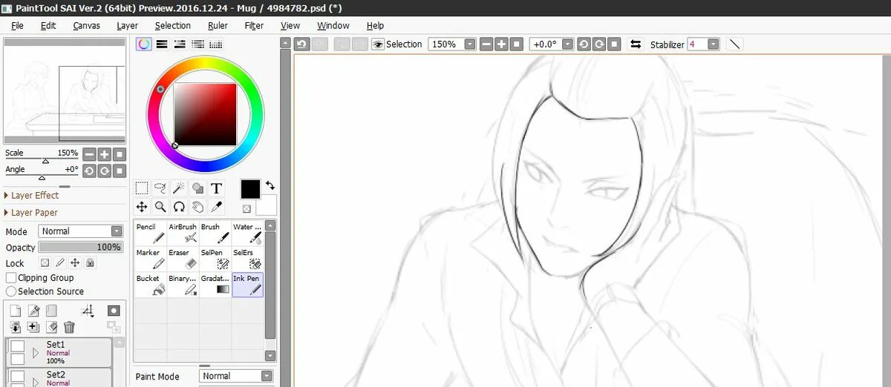The width and height of the screenshot is (891, 387).
Task: Expand Layer Effect section
Action: [33, 196]
